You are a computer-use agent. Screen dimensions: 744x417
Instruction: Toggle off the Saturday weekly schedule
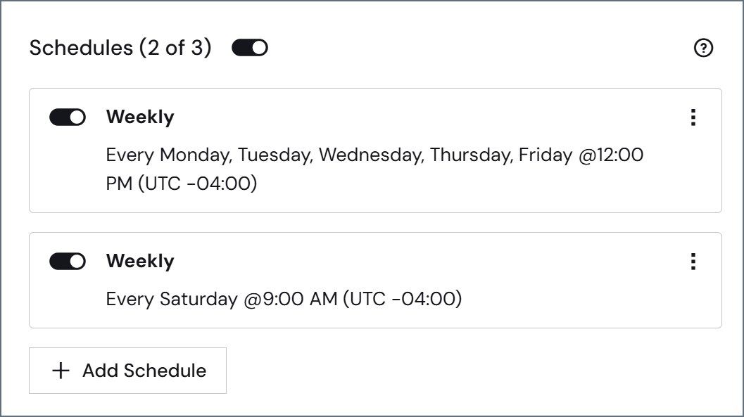pos(68,261)
